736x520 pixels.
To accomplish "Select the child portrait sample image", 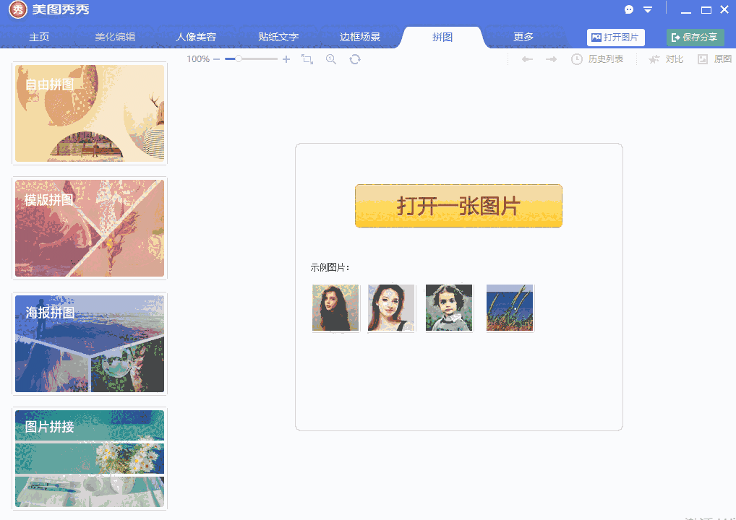I will (449, 308).
